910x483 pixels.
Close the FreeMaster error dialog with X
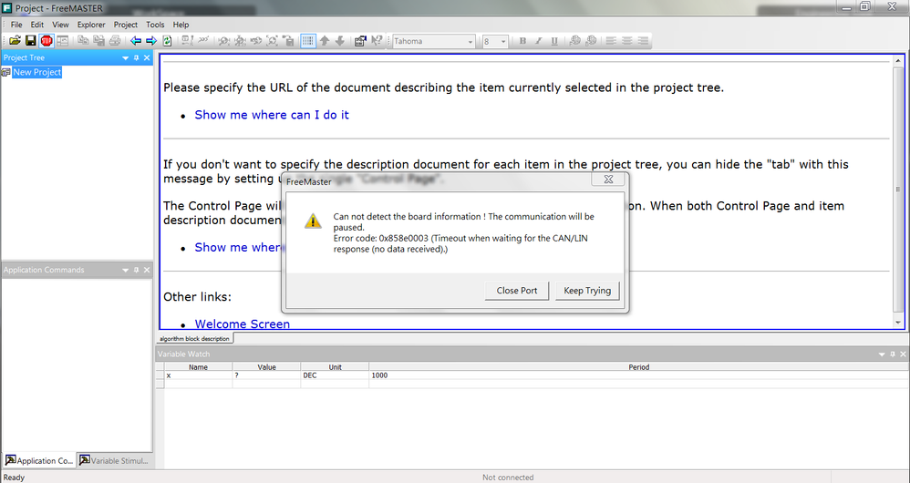point(608,180)
